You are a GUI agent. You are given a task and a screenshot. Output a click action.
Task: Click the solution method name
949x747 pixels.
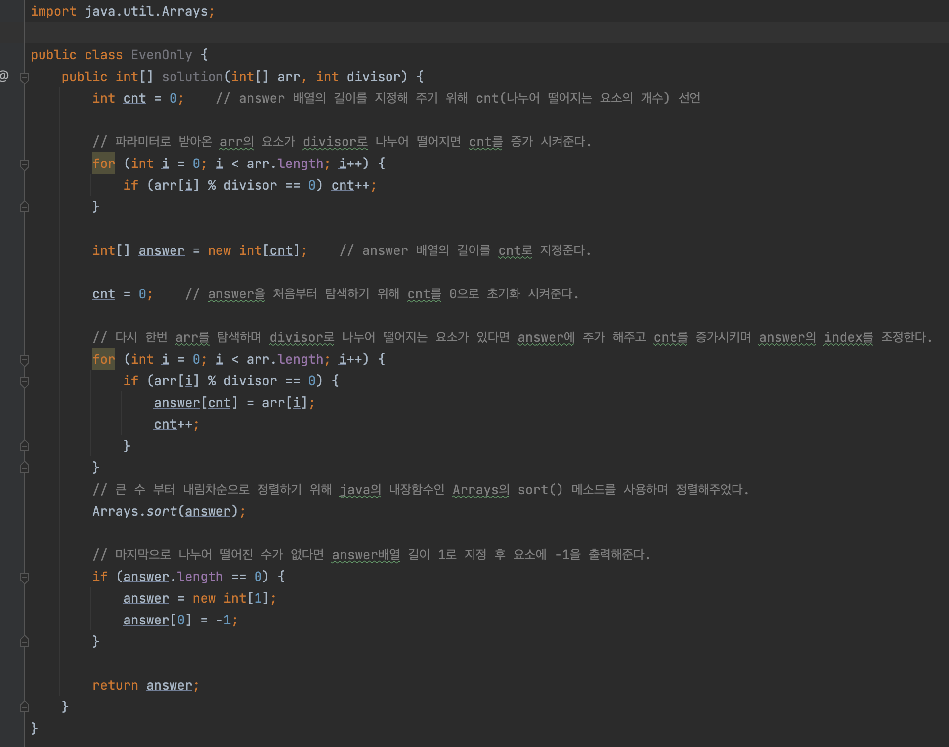192,77
